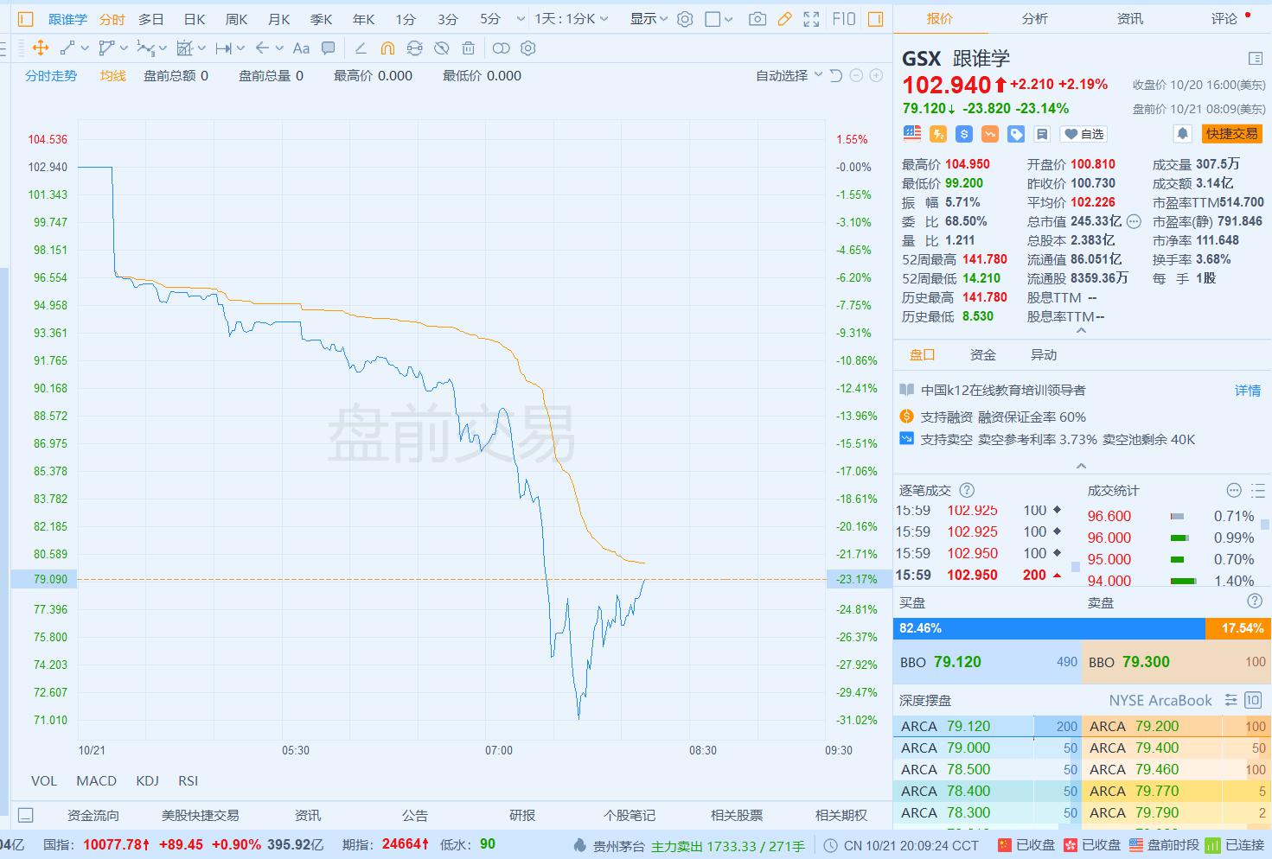This screenshot has width=1272, height=859.
Task: Open the 显示 dropdown
Action: coord(649,19)
